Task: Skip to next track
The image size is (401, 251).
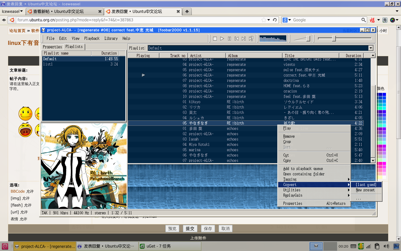Action: [244, 39]
